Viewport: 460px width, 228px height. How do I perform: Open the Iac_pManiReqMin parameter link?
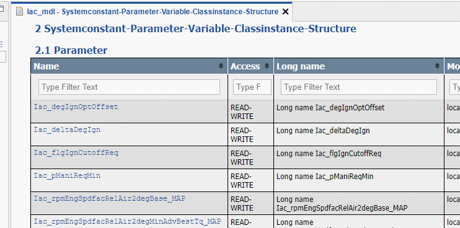(67, 175)
